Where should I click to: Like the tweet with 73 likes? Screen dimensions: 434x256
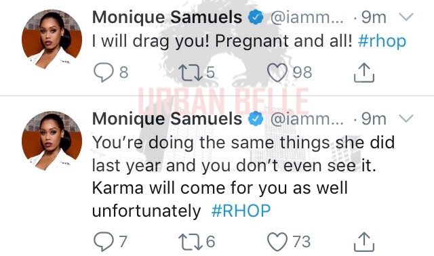point(277,241)
